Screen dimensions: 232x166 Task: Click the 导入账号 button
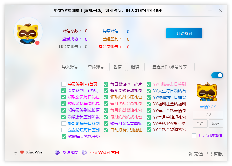pyautogui.click(x=70, y=67)
